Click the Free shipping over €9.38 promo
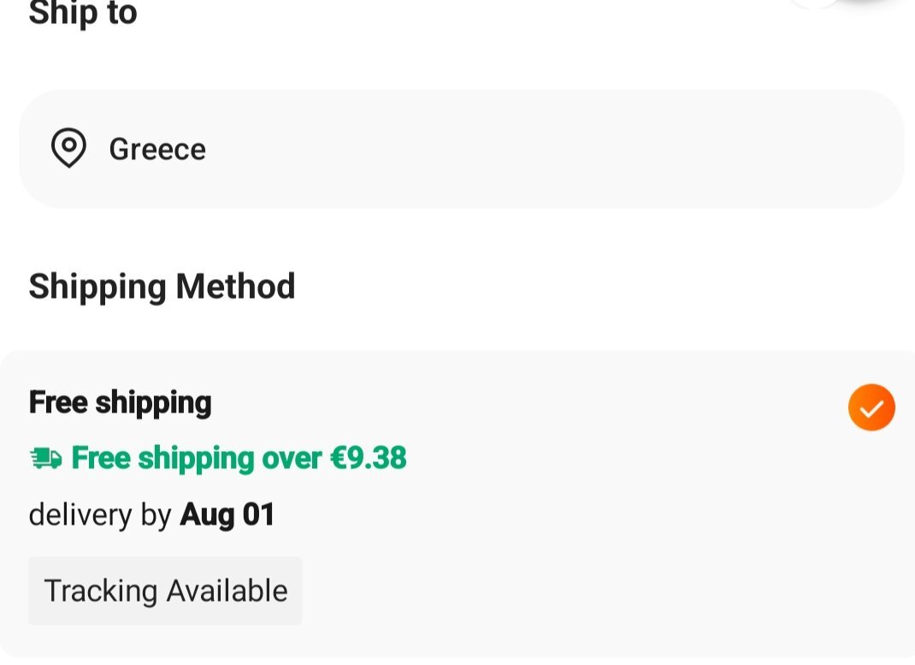This screenshot has height=665, width=915. [218, 459]
